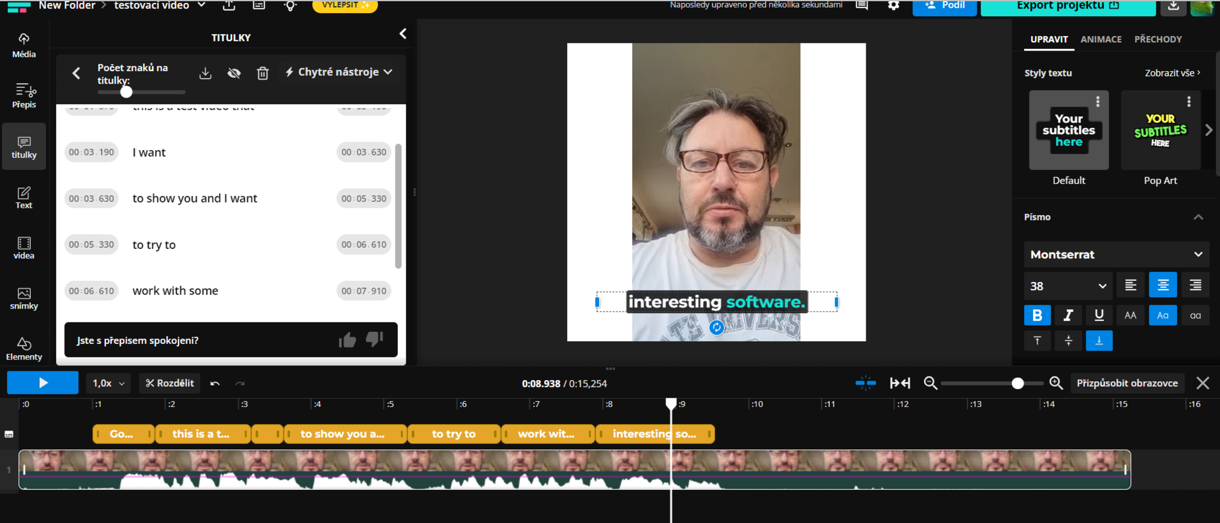Click the download icon next to Export
Viewport: 1220px width, 523px height.
coord(1173,6)
